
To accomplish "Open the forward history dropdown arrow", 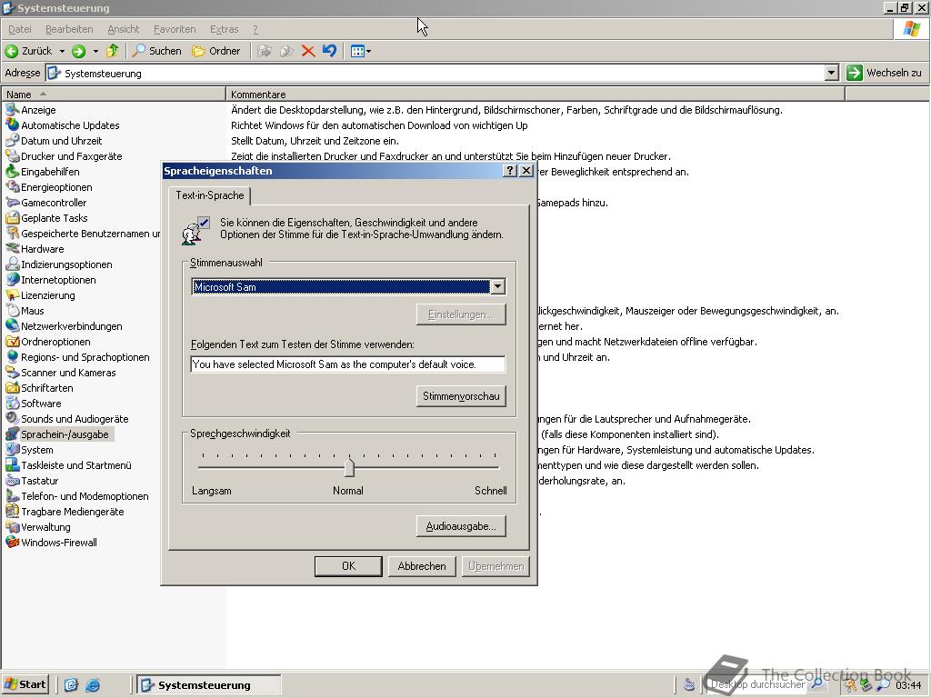I will click(95, 51).
